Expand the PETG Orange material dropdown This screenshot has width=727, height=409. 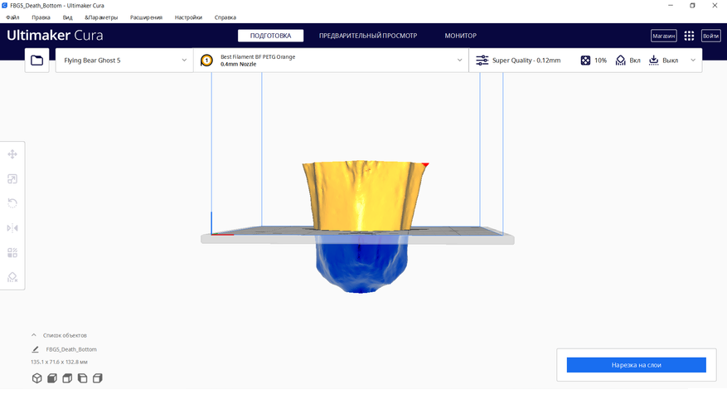332,61
